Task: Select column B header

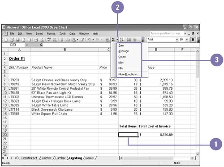Action: coord(65,50)
